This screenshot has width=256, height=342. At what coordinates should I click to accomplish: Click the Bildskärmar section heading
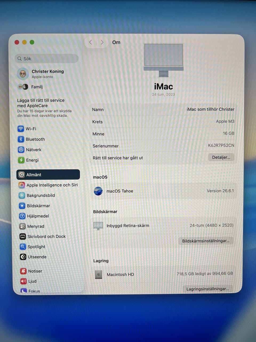click(105, 212)
